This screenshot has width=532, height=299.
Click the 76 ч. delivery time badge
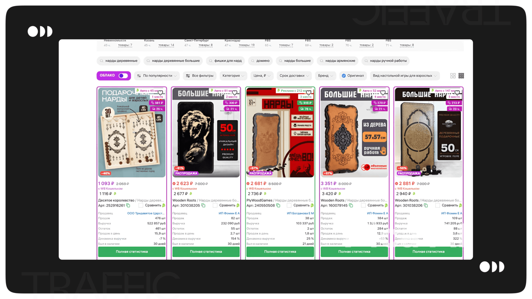[306, 109]
